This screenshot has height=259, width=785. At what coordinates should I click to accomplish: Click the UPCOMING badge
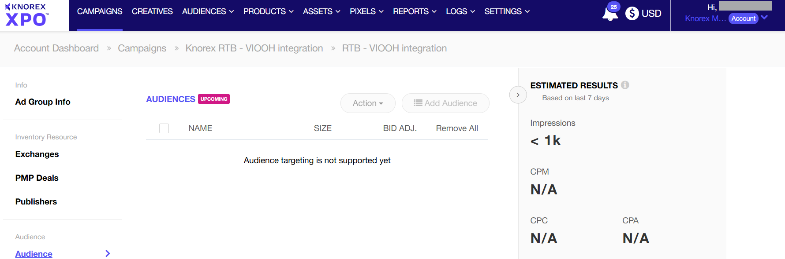tap(214, 99)
